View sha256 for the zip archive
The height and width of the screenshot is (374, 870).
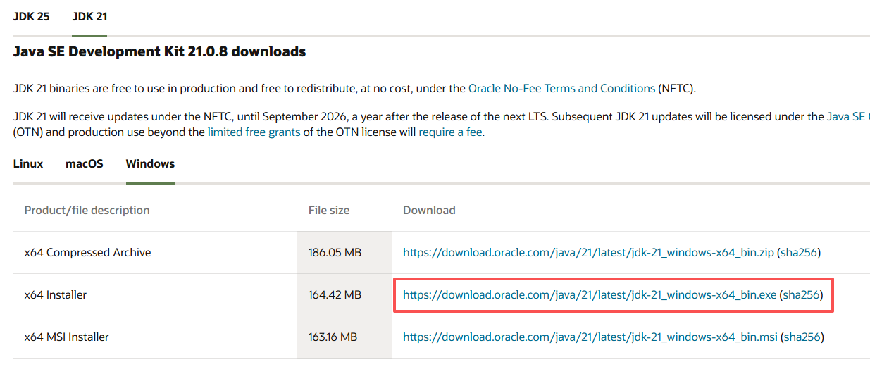[798, 252]
